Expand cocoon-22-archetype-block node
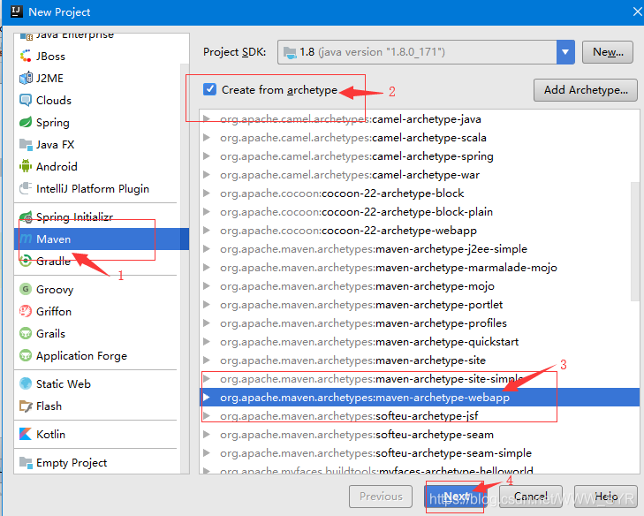 click(x=207, y=193)
